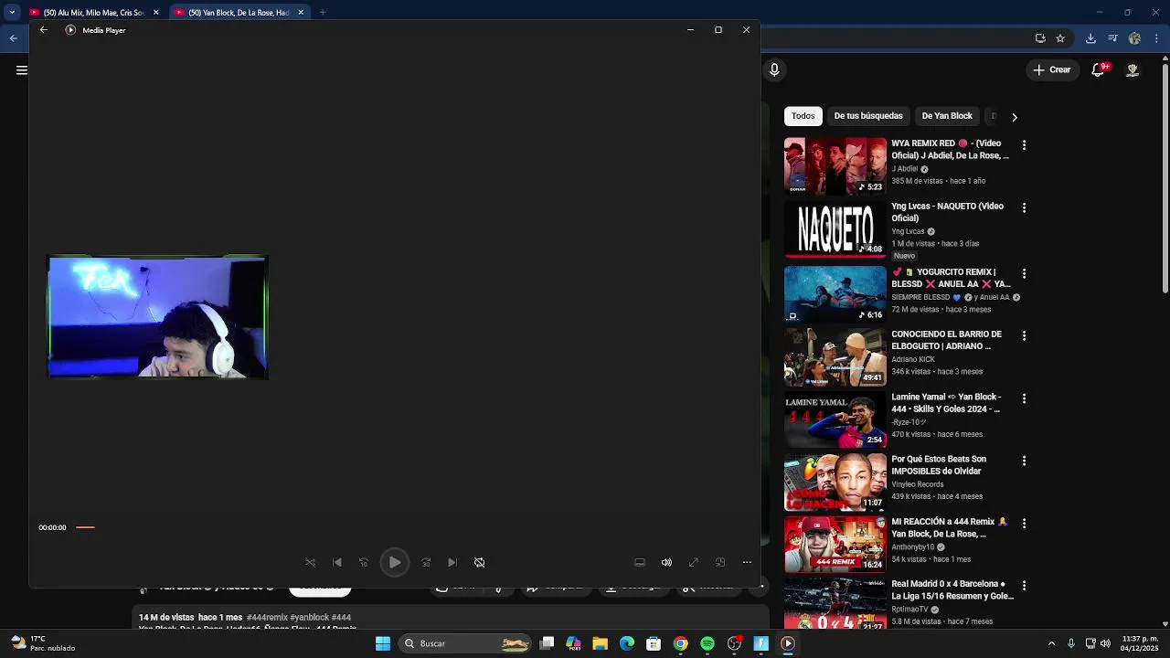Screen dimensions: 1170x658
Task: Open options for Por Qué Estos Beats video
Action: (1024, 462)
